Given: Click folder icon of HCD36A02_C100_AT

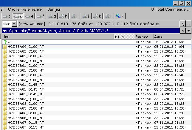Looking at the screenshot, I should [x=5, y=51].
